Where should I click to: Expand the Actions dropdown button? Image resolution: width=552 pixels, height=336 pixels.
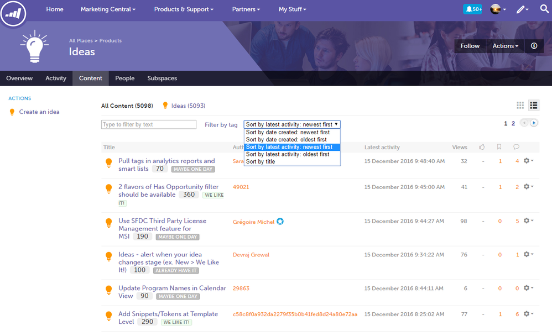click(x=505, y=46)
